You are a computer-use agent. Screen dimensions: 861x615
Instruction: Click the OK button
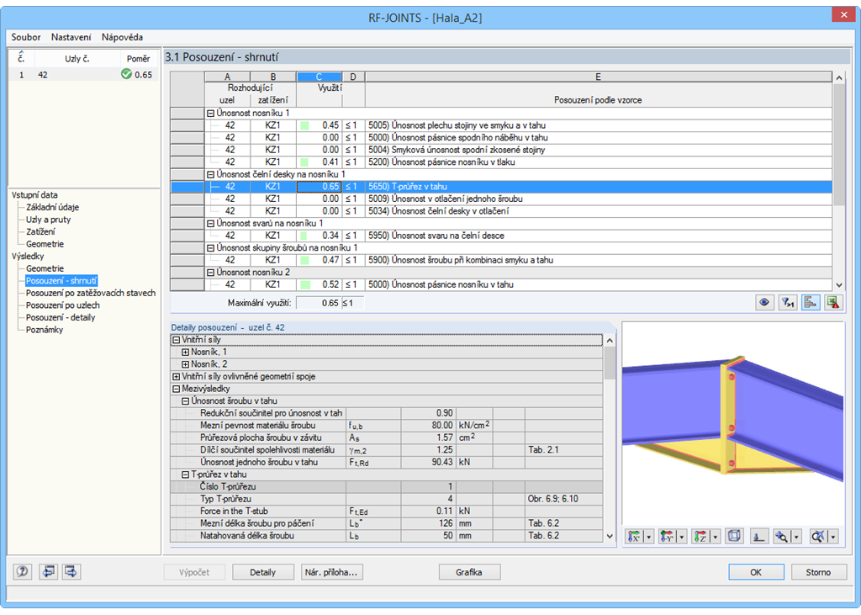pos(756,572)
